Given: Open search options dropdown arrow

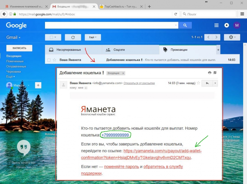Looking at the screenshot, I should click(x=176, y=25).
